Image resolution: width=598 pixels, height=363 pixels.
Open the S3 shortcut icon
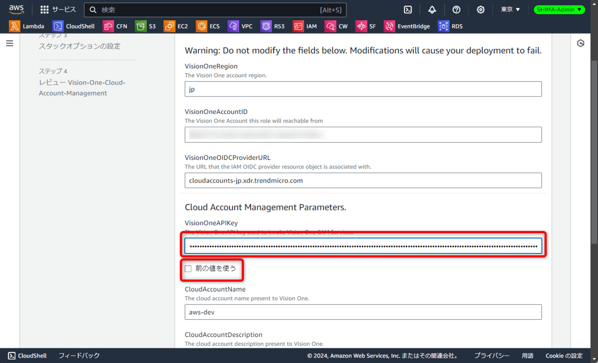point(141,26)
